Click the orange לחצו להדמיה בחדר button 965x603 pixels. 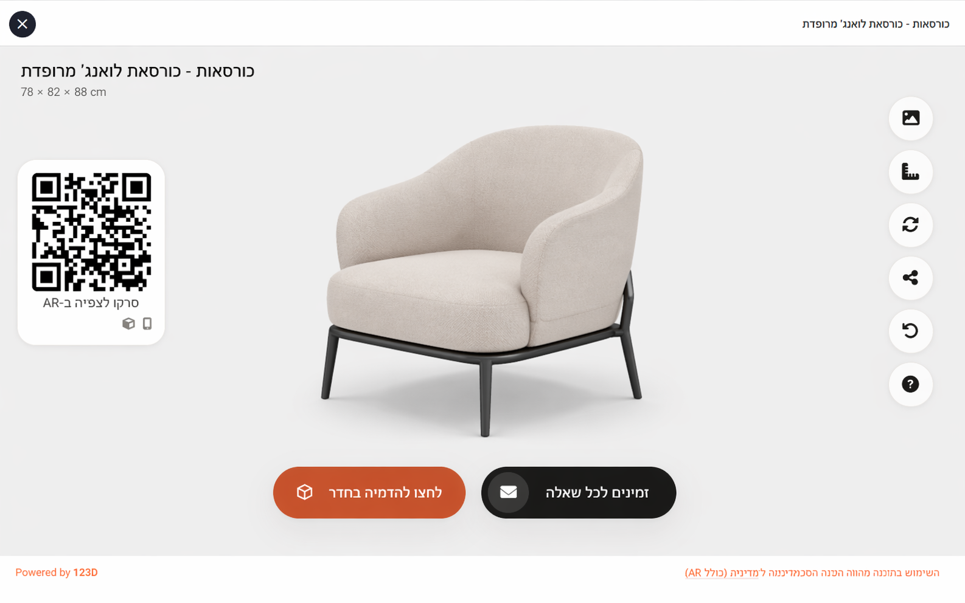pos(369,492)
